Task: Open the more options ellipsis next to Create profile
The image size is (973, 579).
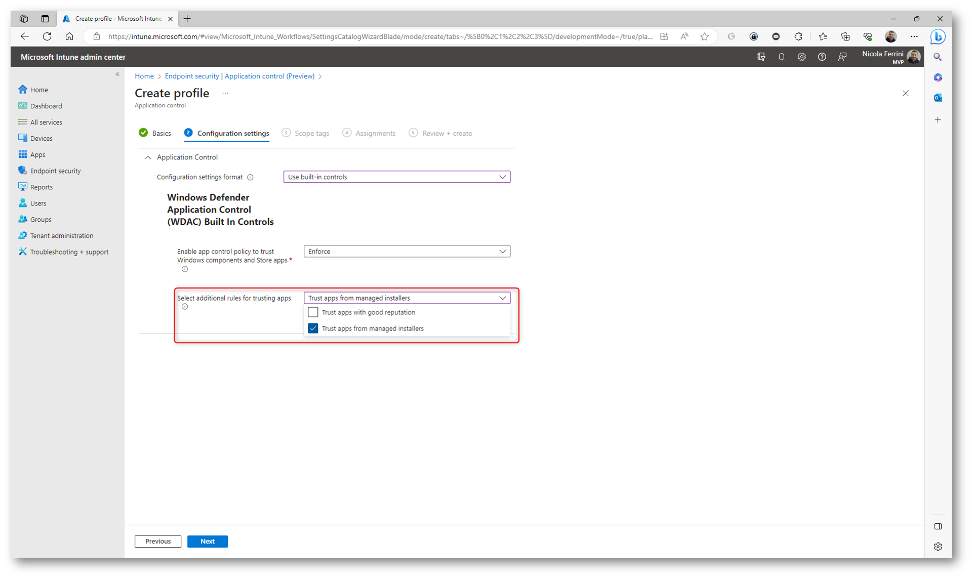Action: [x=225, y=93]
